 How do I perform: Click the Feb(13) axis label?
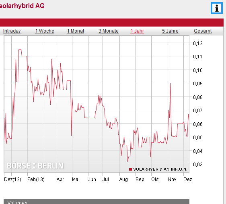[x=36, y=179]
